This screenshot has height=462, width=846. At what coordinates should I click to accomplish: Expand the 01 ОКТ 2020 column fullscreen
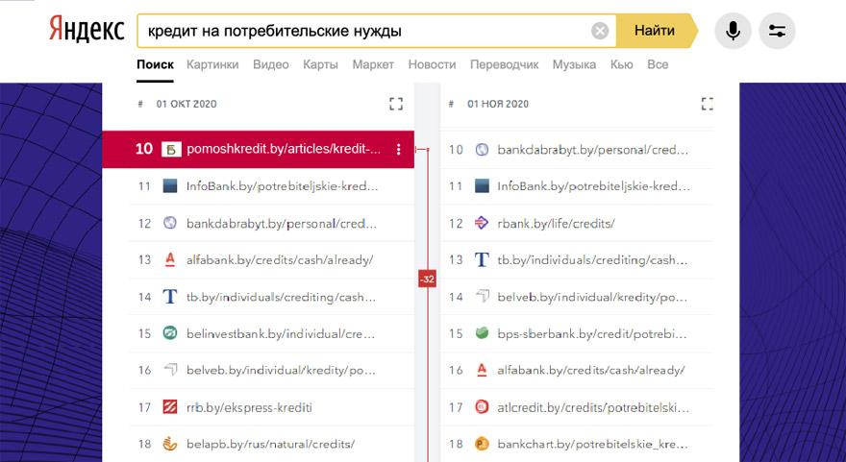tap(395, 104)
